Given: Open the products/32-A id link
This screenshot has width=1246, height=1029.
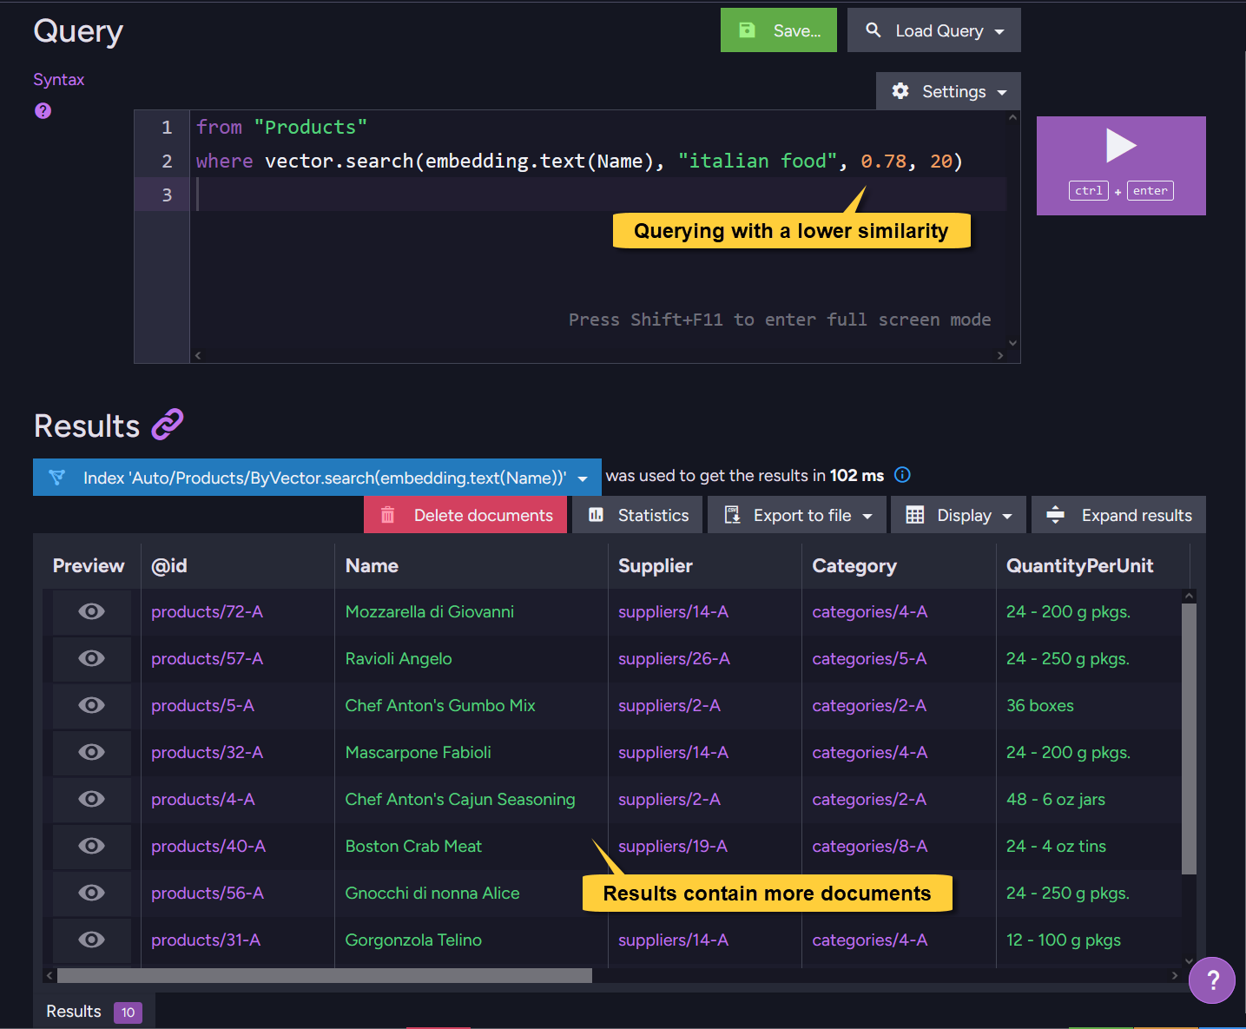Looking at the screenshot, I should [x=207, y=752].
